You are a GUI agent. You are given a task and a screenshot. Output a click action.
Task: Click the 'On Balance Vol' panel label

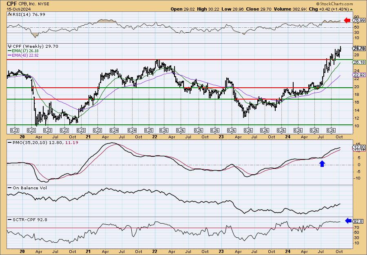point(27,188)
